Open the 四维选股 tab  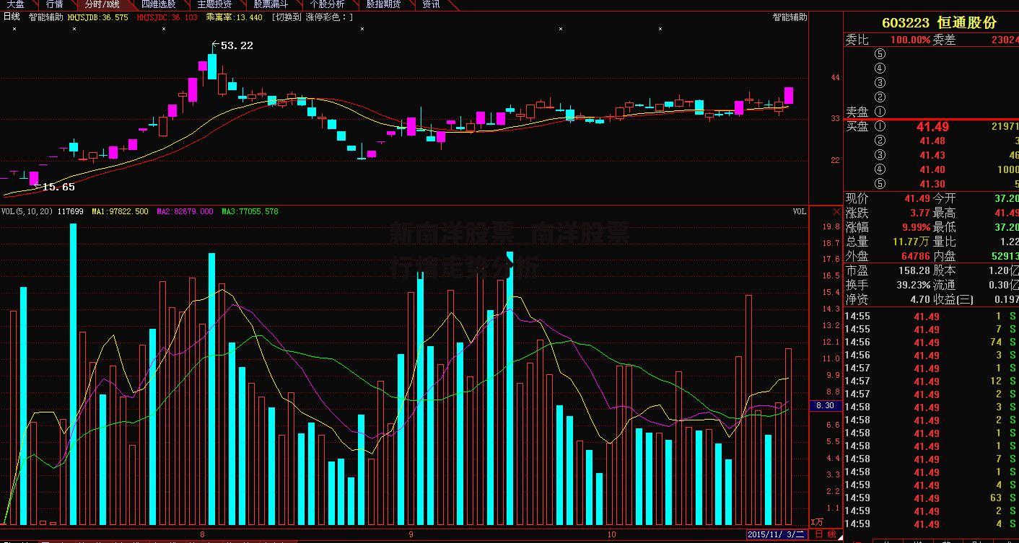pyautogui.click(x=158, y=4)
